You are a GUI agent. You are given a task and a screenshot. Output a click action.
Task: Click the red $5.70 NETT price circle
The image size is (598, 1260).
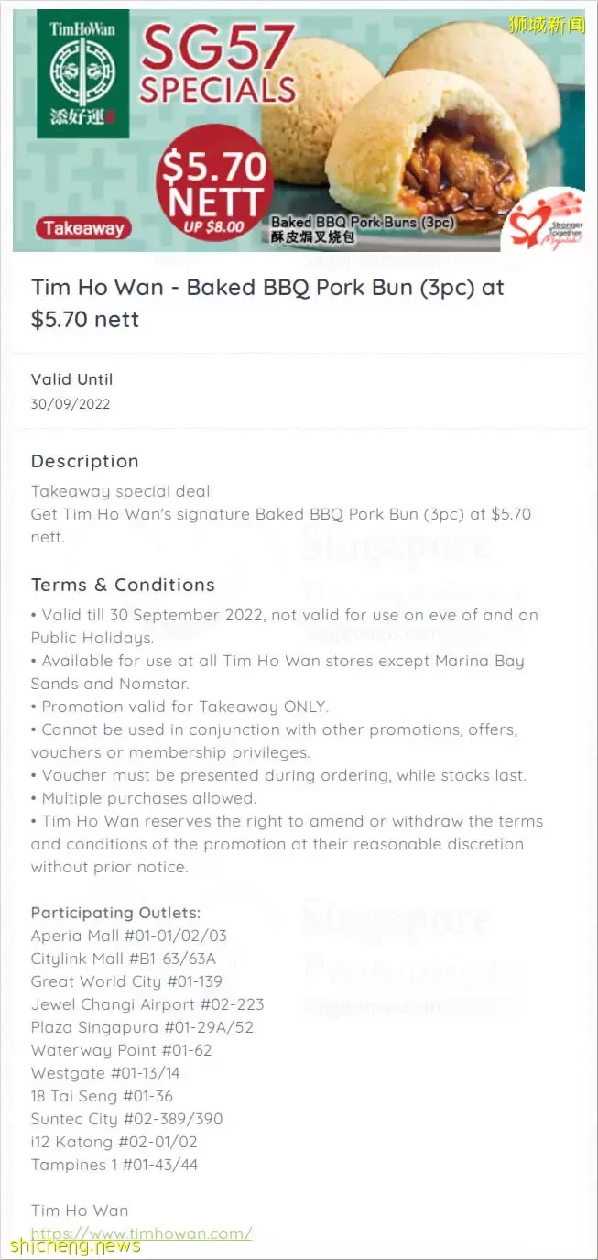[213, 183]
